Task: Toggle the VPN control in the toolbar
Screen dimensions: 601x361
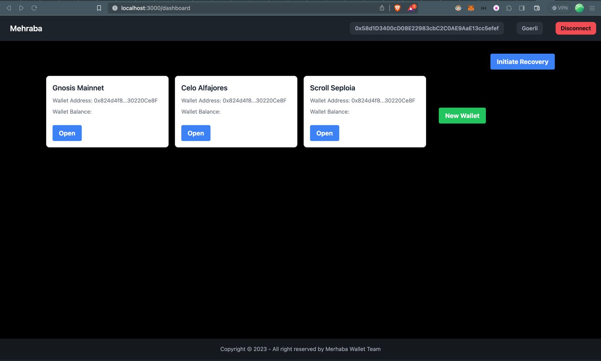Action: point(560,8)
